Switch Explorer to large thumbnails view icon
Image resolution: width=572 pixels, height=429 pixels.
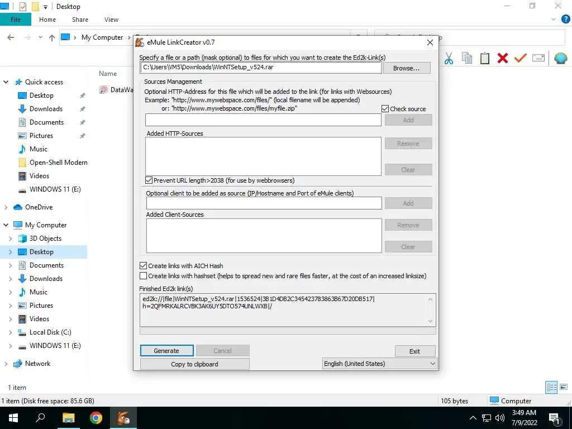click(564, 387)
